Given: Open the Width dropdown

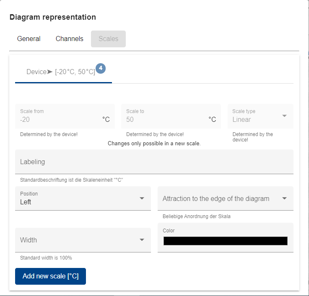Looking at the screenshot, I should pos(142,240).
